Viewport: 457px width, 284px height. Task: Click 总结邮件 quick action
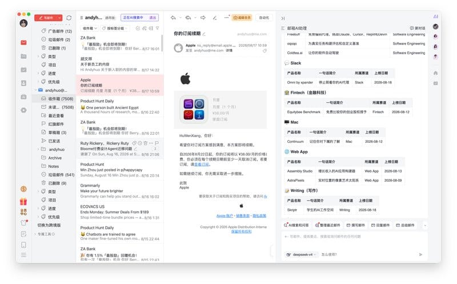pyautogui.click(x=406, y=225)
